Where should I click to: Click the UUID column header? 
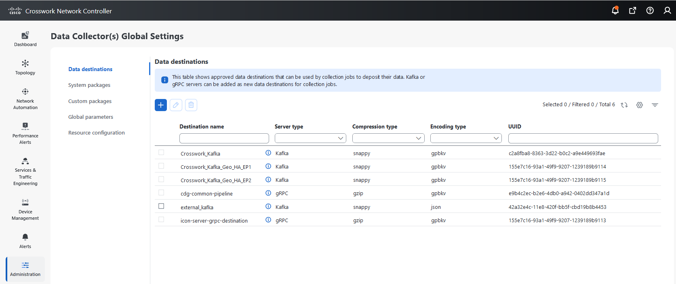coord(515,126)
